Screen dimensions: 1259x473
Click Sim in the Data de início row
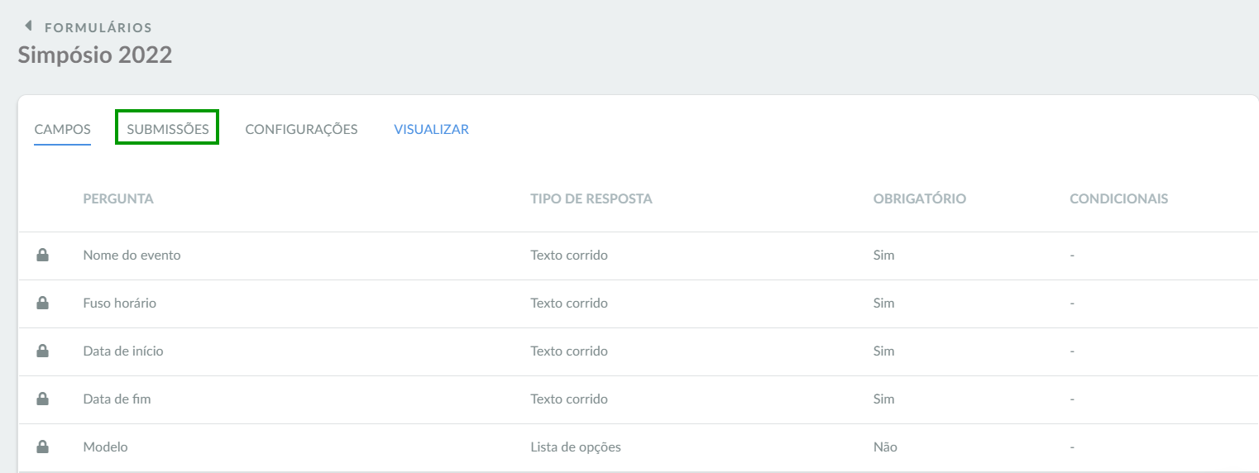[884, 351]
